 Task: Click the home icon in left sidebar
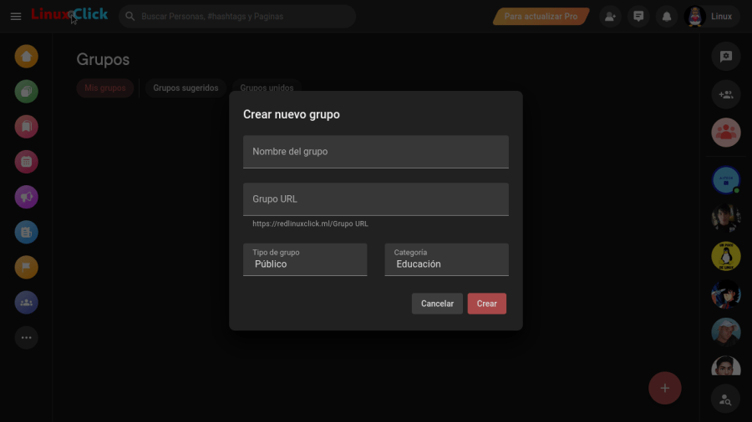(x=27, y=57)
